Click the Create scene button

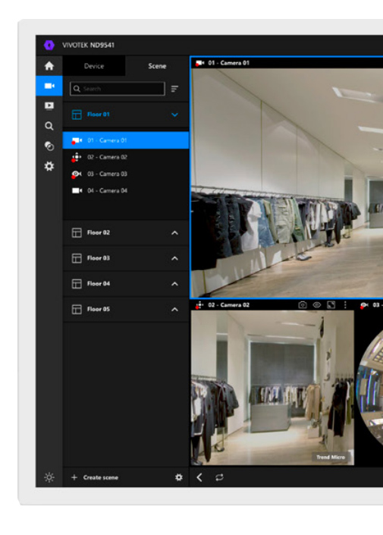(x=95, y=477)
